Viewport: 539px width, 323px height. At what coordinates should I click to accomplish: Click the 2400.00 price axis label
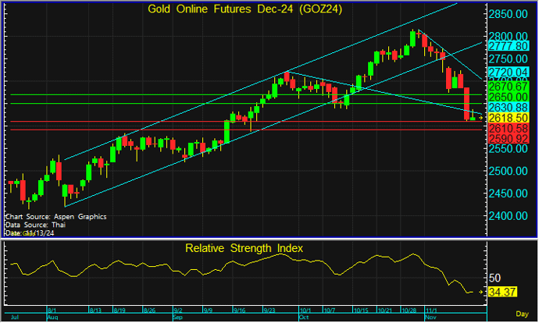point(511,216)
